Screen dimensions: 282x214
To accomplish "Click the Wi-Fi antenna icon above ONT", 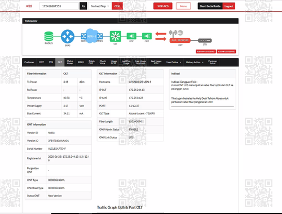I will click(x=173, y=33).
